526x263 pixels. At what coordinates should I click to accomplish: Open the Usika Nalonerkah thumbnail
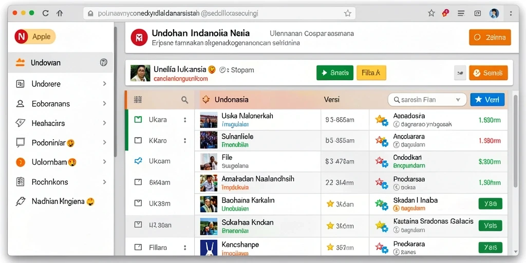tap(209, 120)
